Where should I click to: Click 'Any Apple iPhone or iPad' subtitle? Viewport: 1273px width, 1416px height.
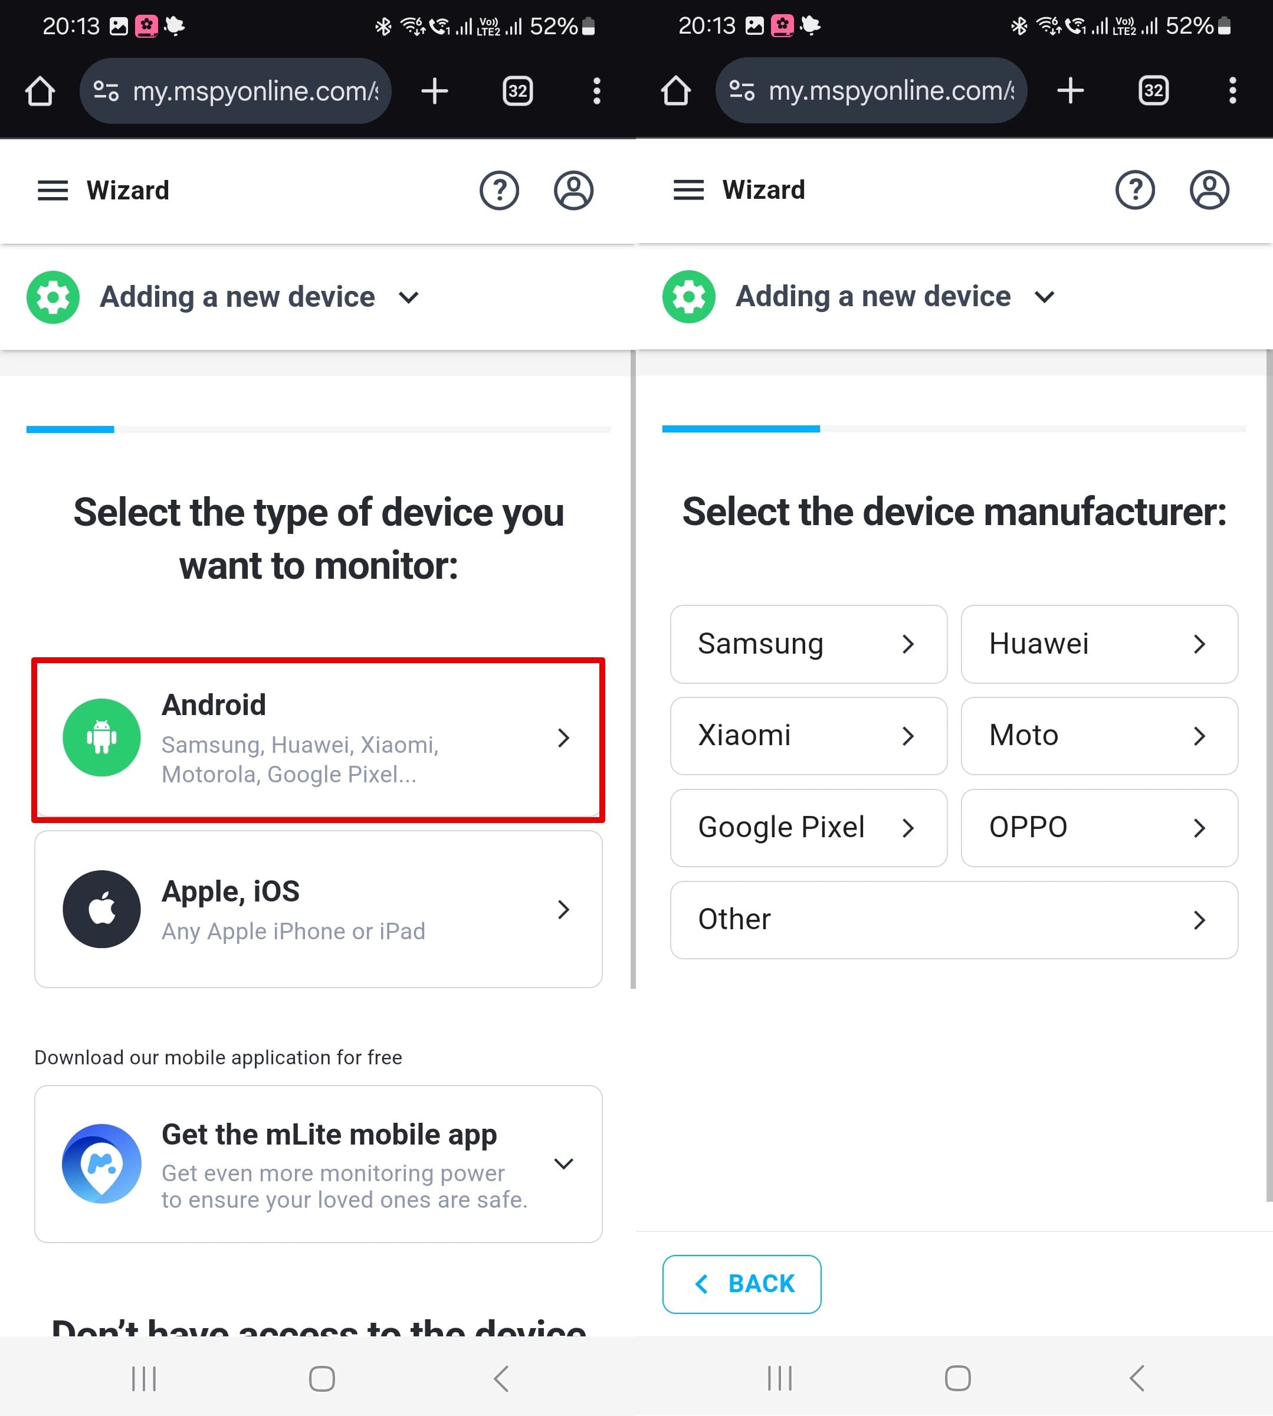click(x=293, y=931)
